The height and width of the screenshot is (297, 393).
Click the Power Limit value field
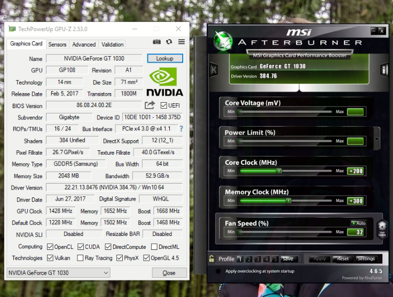(355, 141)
